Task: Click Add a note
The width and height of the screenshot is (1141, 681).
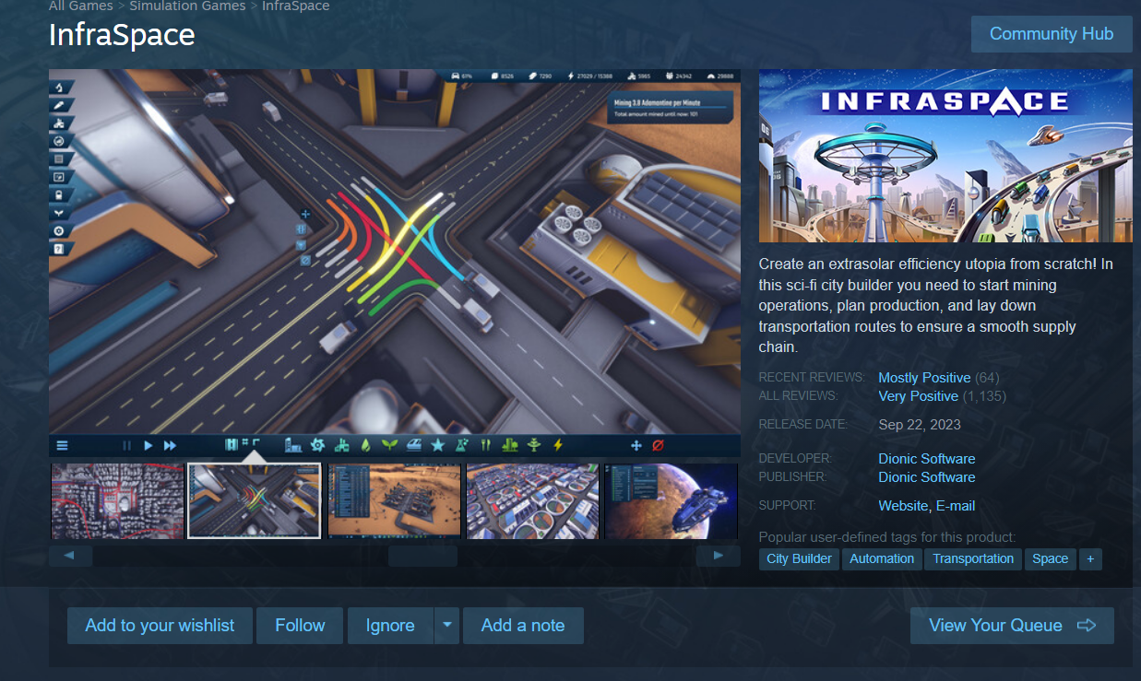Action: pos(523,626)
